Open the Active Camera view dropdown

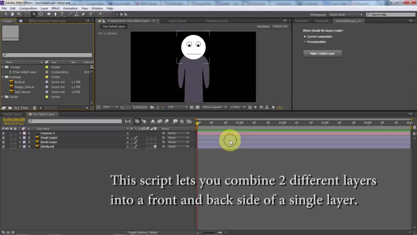tap(214, 107)
